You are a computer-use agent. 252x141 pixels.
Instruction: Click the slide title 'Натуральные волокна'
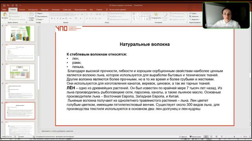coord(145,44)
